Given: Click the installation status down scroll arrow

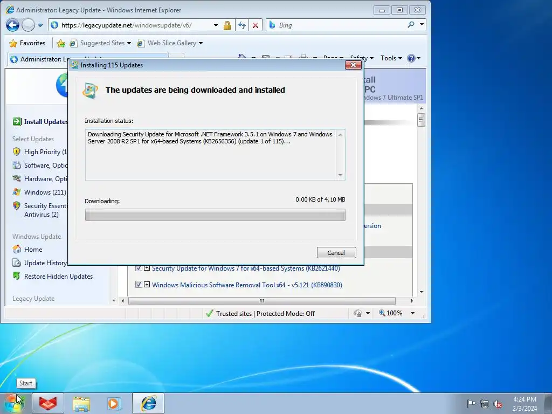Looking at the screenshot, I should (x=340, y=175).
